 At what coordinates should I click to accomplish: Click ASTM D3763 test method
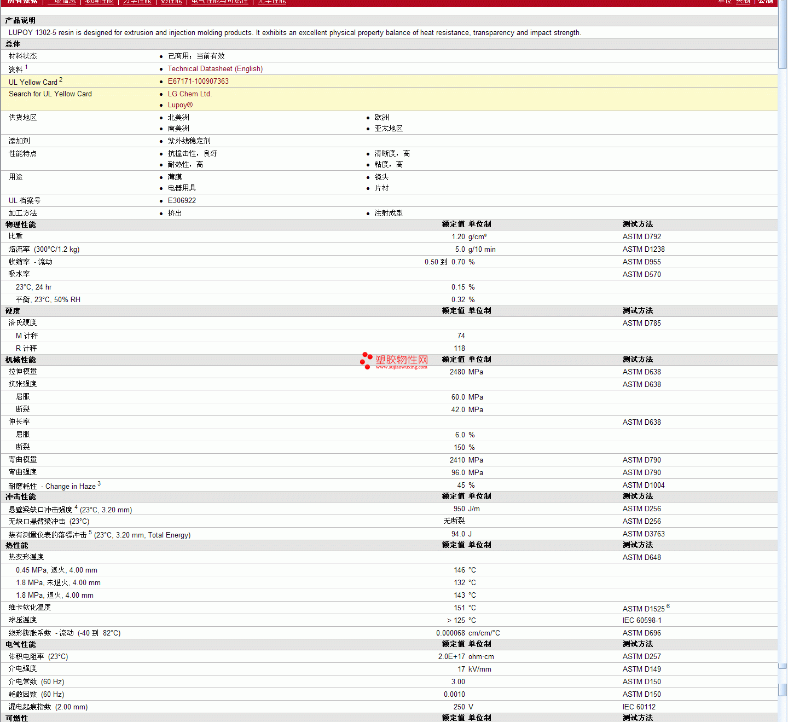tap(644, 534)
